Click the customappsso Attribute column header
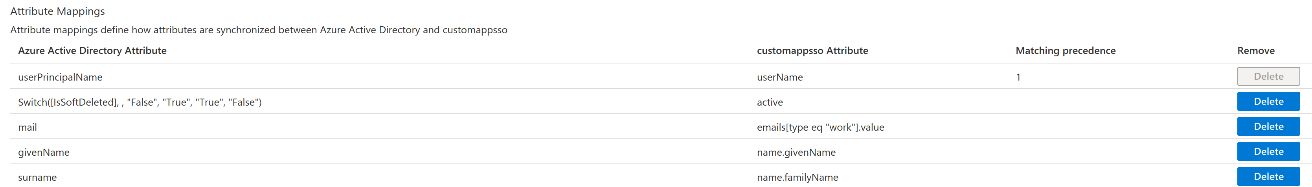The image size is (1312, 187). point(812,51)
